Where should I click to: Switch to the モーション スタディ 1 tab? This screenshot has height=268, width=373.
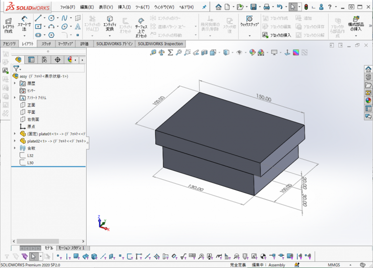point(73,248)
